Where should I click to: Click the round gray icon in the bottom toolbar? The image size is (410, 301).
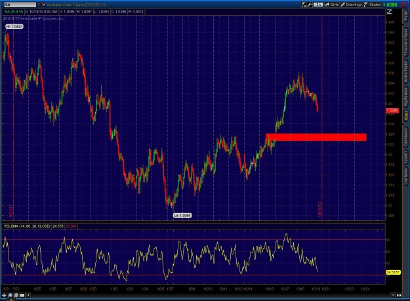(16, 295)
